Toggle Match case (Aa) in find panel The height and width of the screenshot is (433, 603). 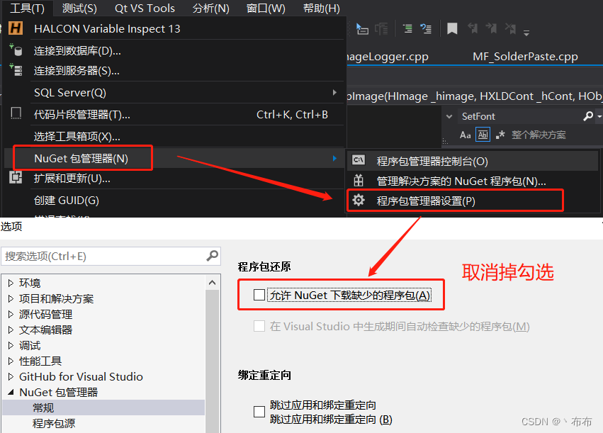coord(466,135)
